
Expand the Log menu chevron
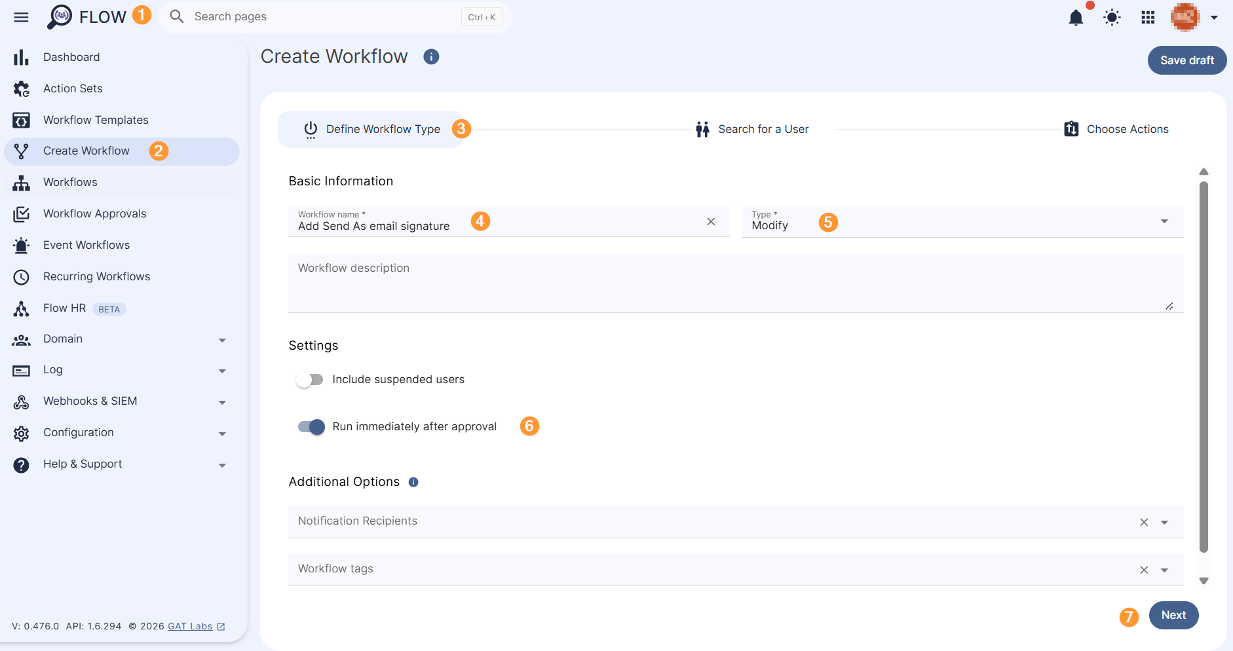coord(222,371)
